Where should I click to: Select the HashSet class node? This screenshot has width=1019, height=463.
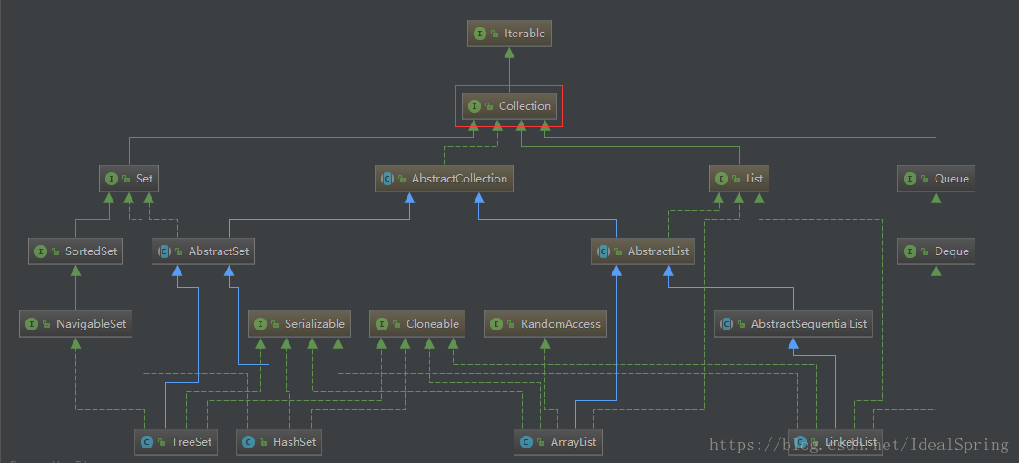[x=279, y=442]
